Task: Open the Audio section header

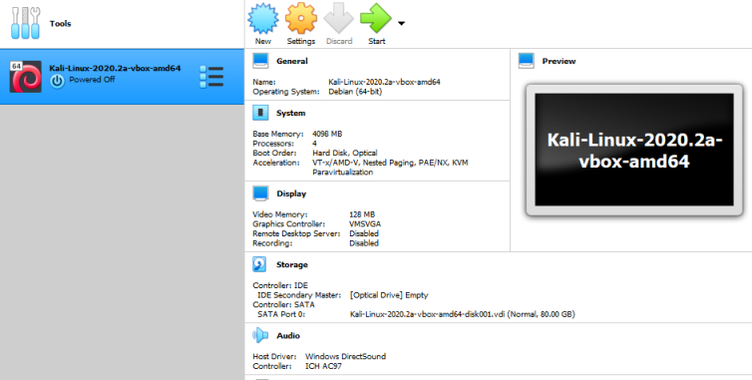Action: click(x=288, y=336)
